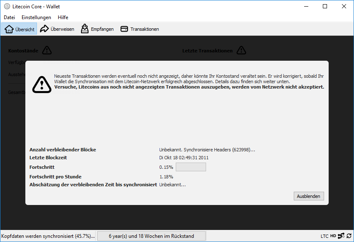The height and width of the screenshot is (242, 354).
Task: Click the warning icon beside Kontostände
Action: click(x=47, y=50)
